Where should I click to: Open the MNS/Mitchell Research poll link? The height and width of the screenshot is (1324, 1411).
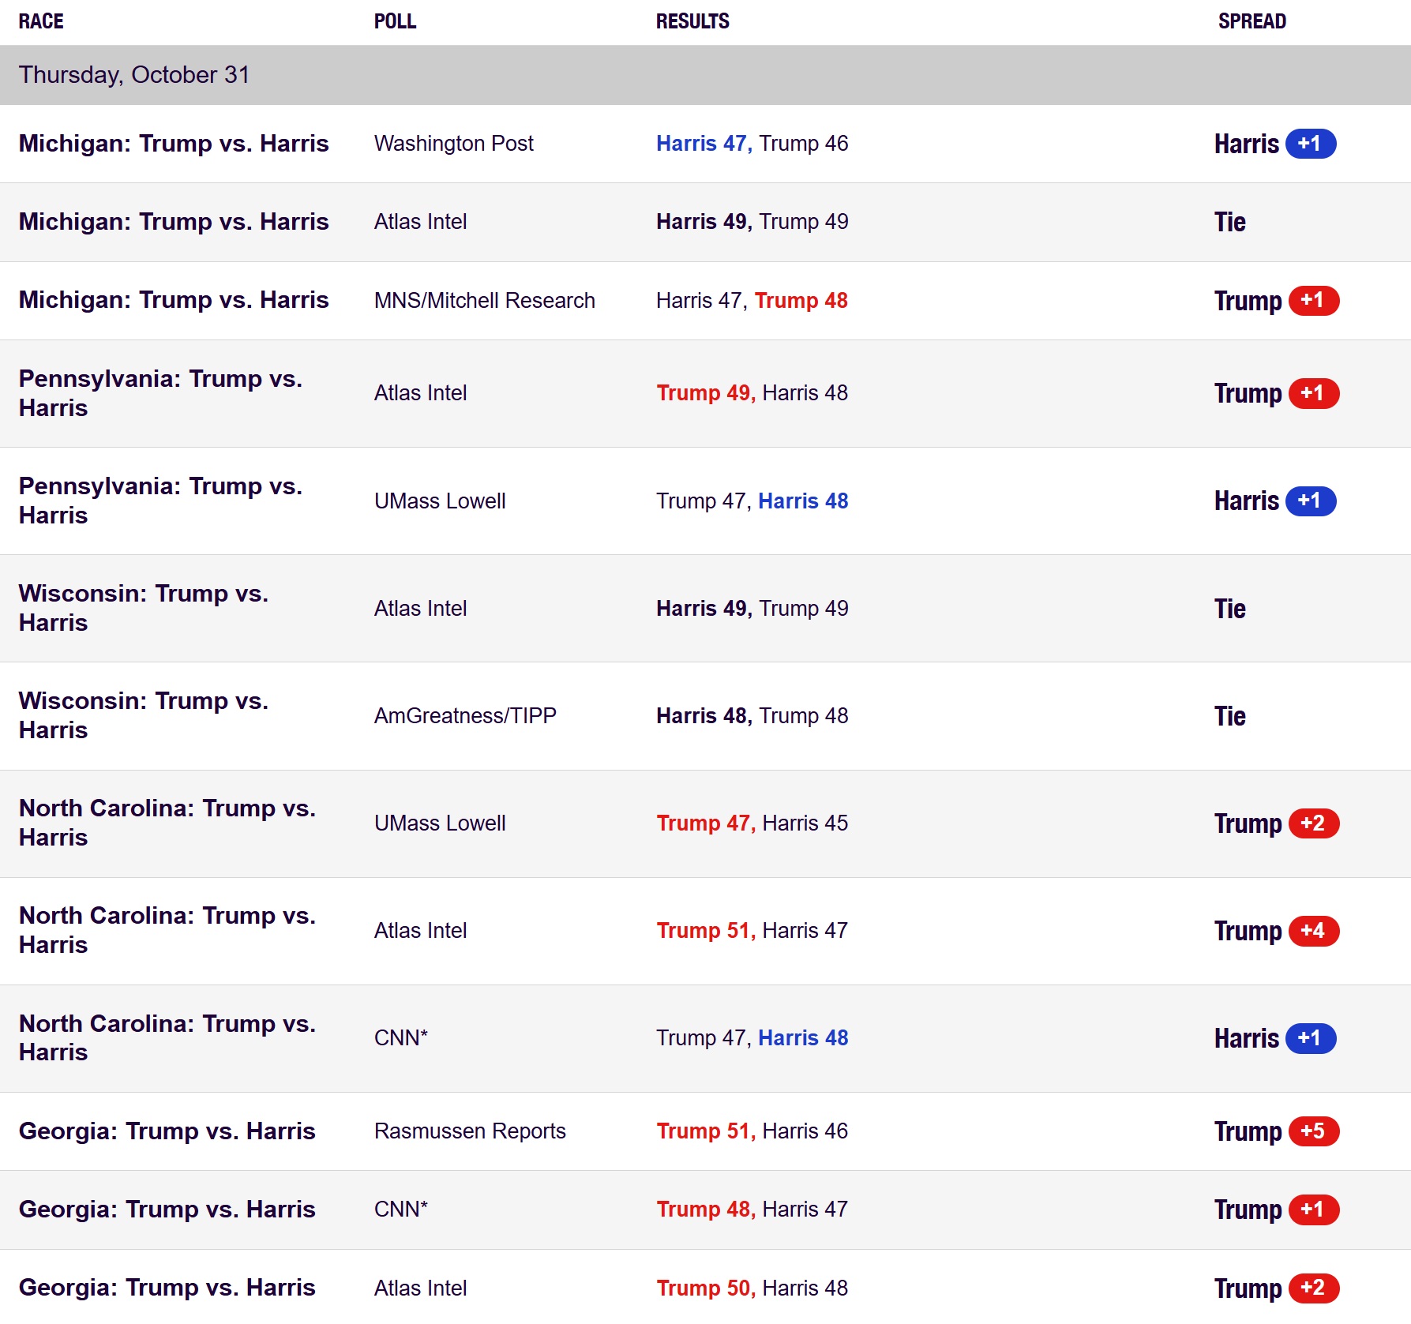coord(484,300)
